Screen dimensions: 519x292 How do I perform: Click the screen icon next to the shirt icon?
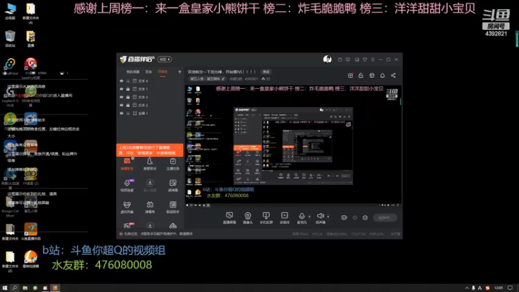[x=357, y=60]
